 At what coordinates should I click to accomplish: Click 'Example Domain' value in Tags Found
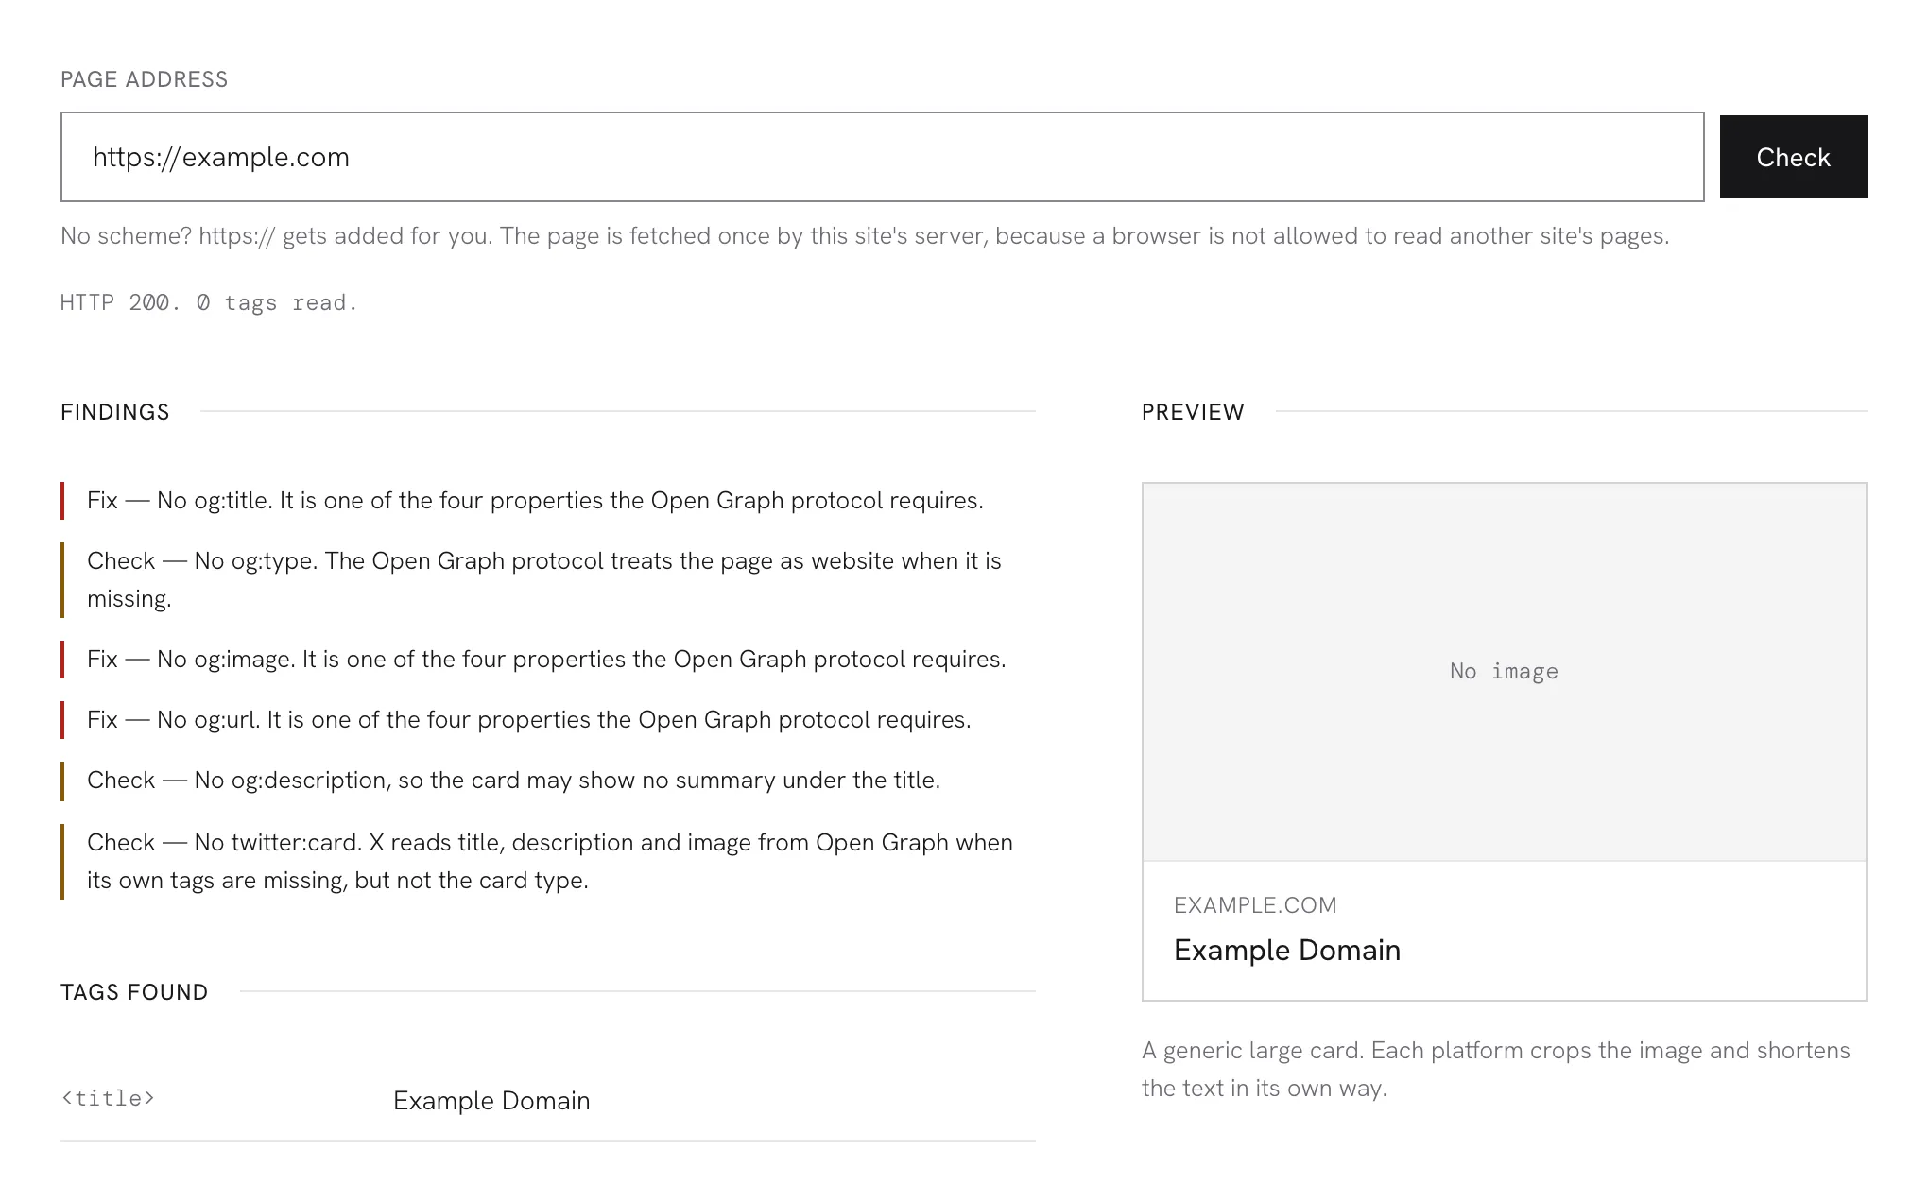[x=491, y=1101]
